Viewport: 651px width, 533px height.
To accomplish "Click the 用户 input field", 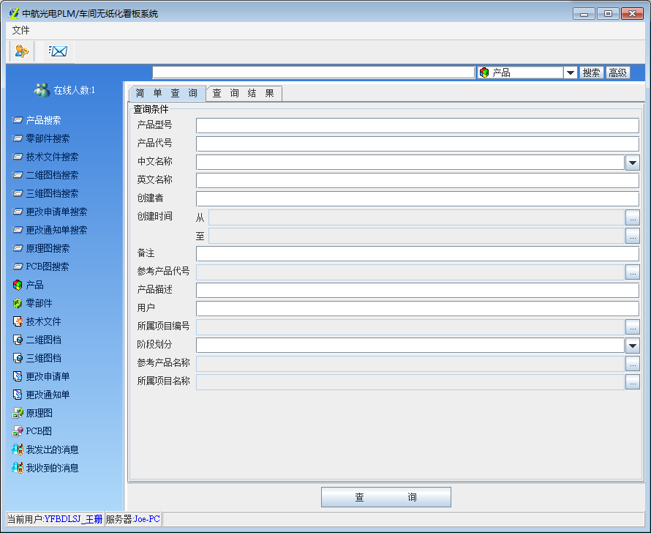I will [418, 308].
